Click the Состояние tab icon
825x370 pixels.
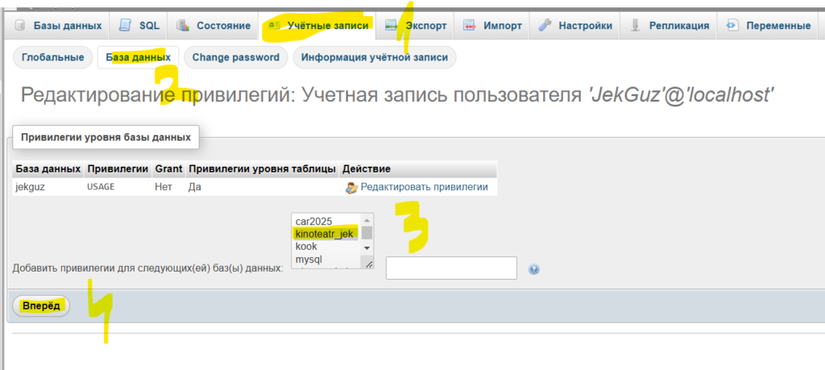click(182, 25)
